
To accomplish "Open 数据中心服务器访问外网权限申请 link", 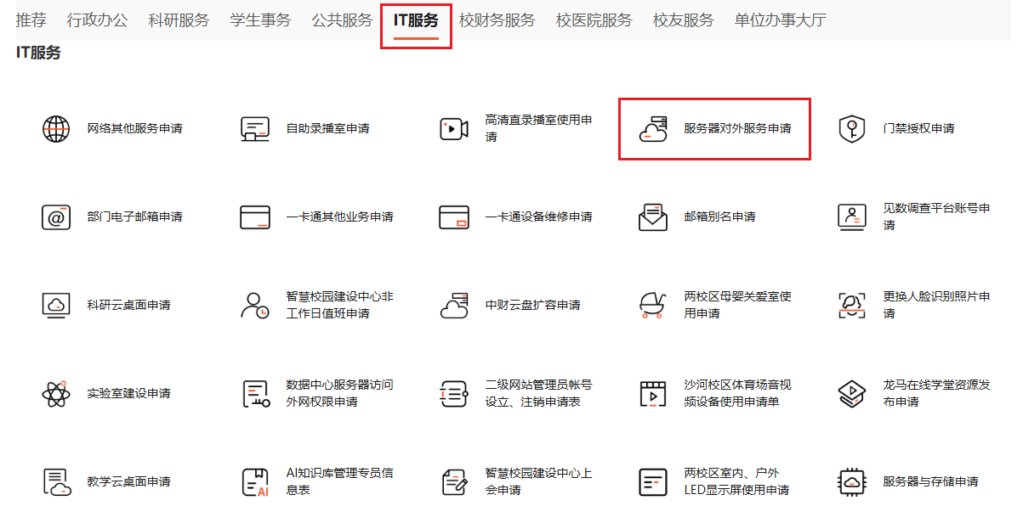I will 339,393.
